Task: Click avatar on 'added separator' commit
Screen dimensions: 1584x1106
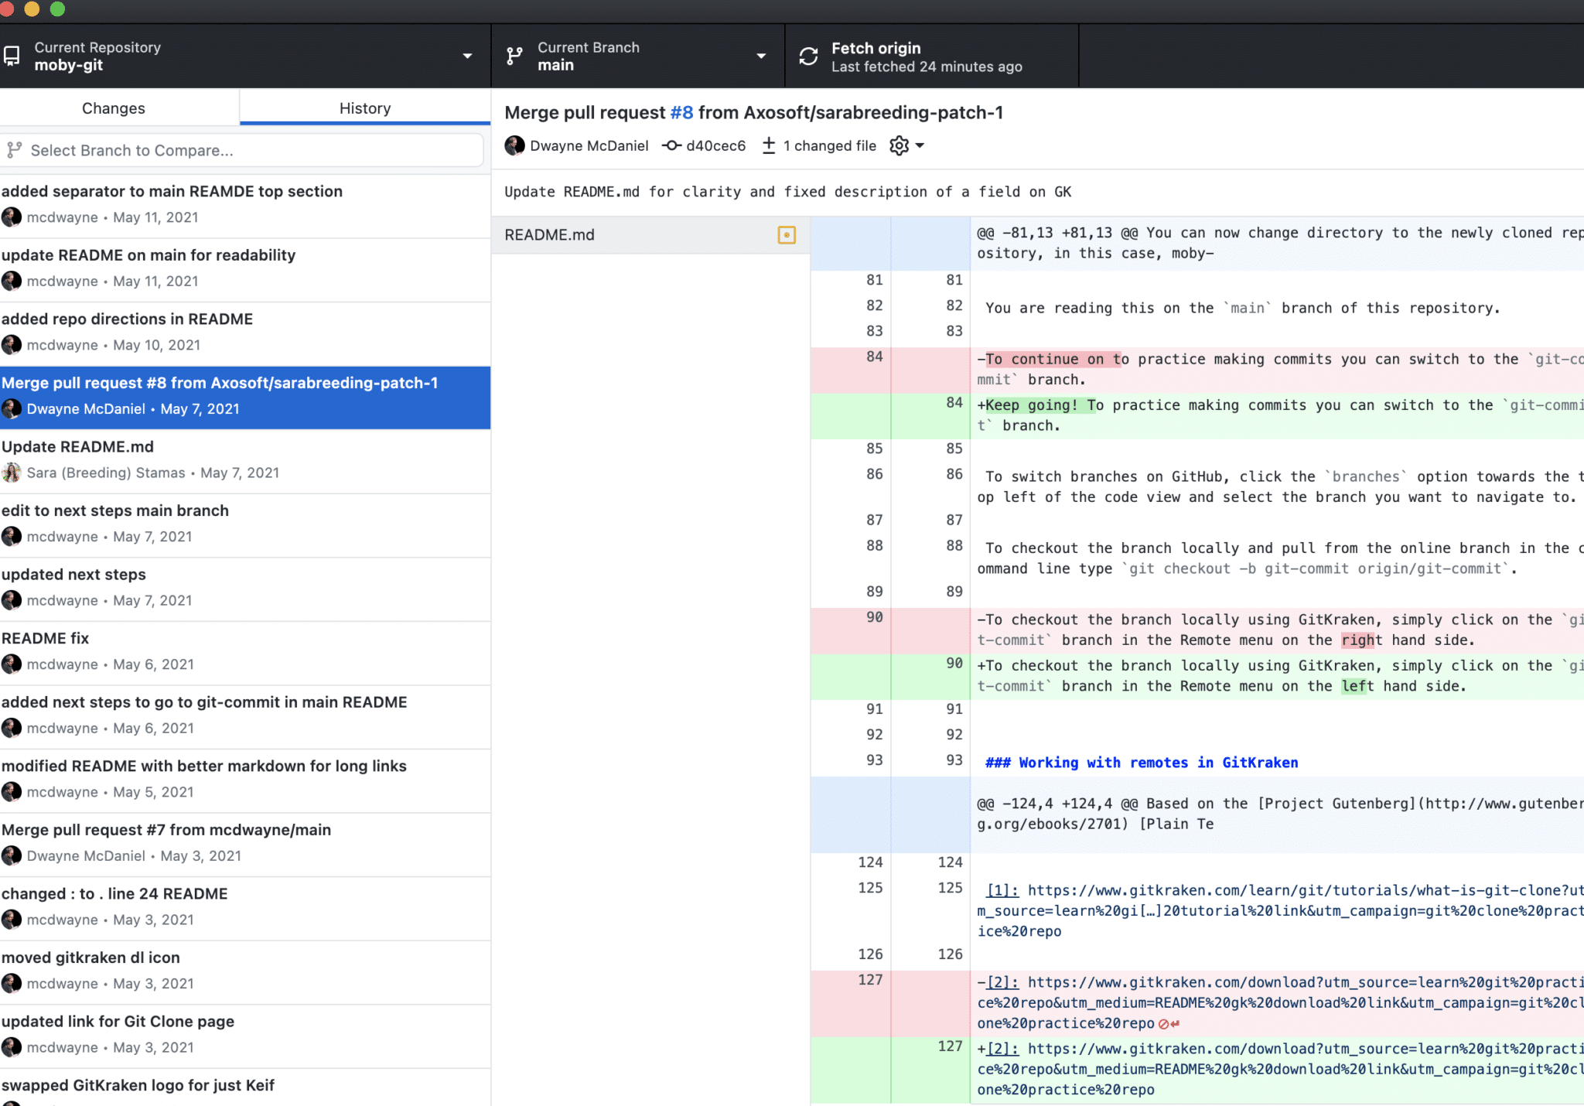Action: click(x=12, y=217)
